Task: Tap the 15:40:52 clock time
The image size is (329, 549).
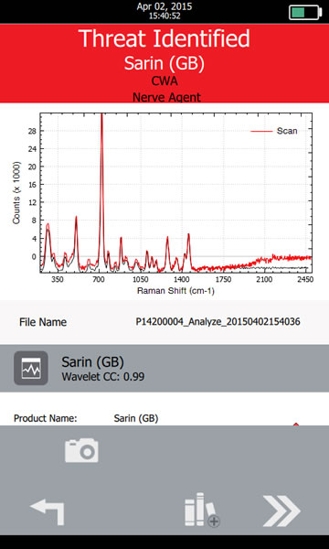Action: tap(164, 16)
